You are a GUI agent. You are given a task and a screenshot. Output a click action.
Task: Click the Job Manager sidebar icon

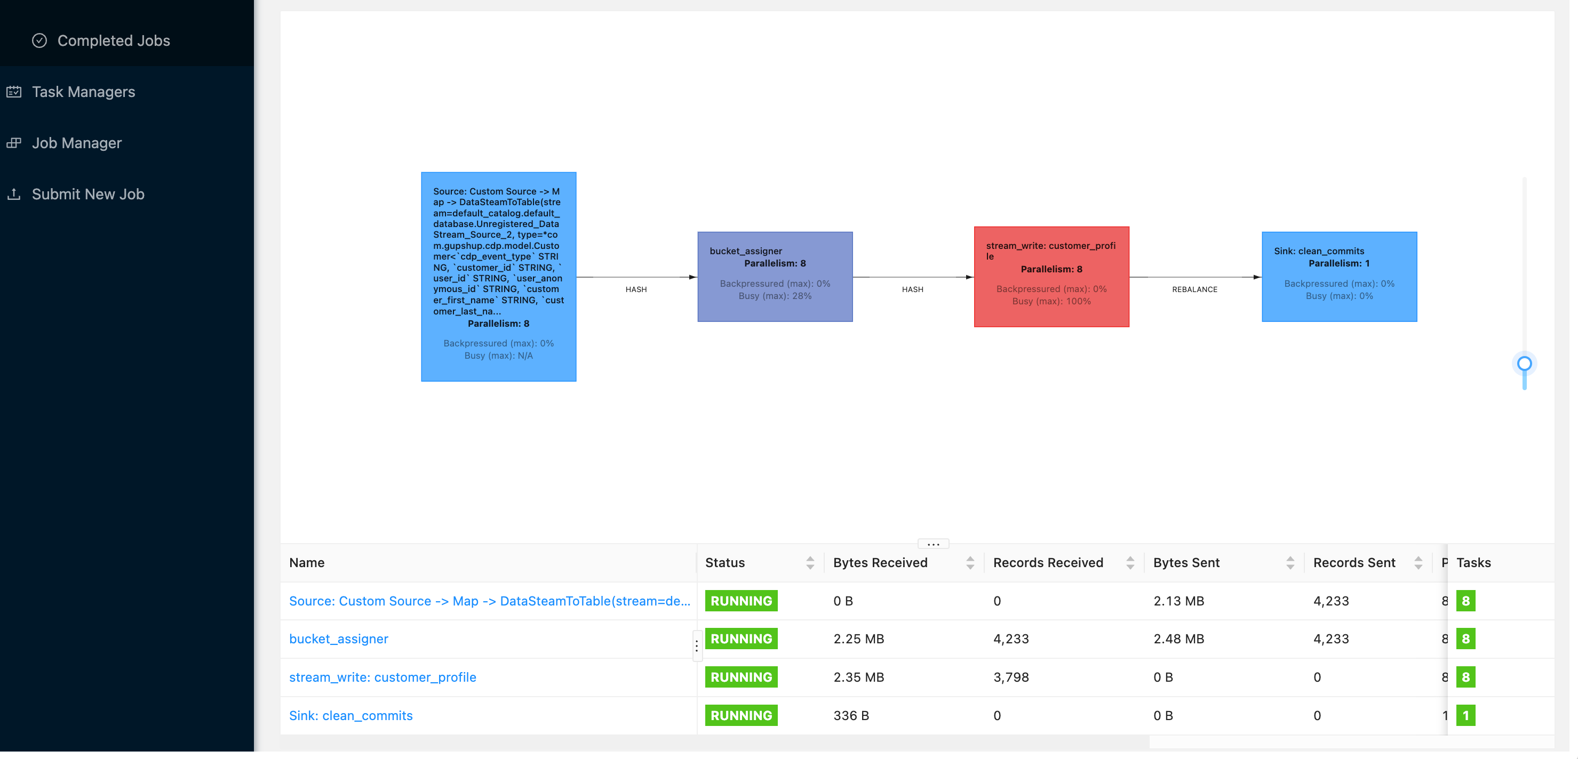(13, 143)
